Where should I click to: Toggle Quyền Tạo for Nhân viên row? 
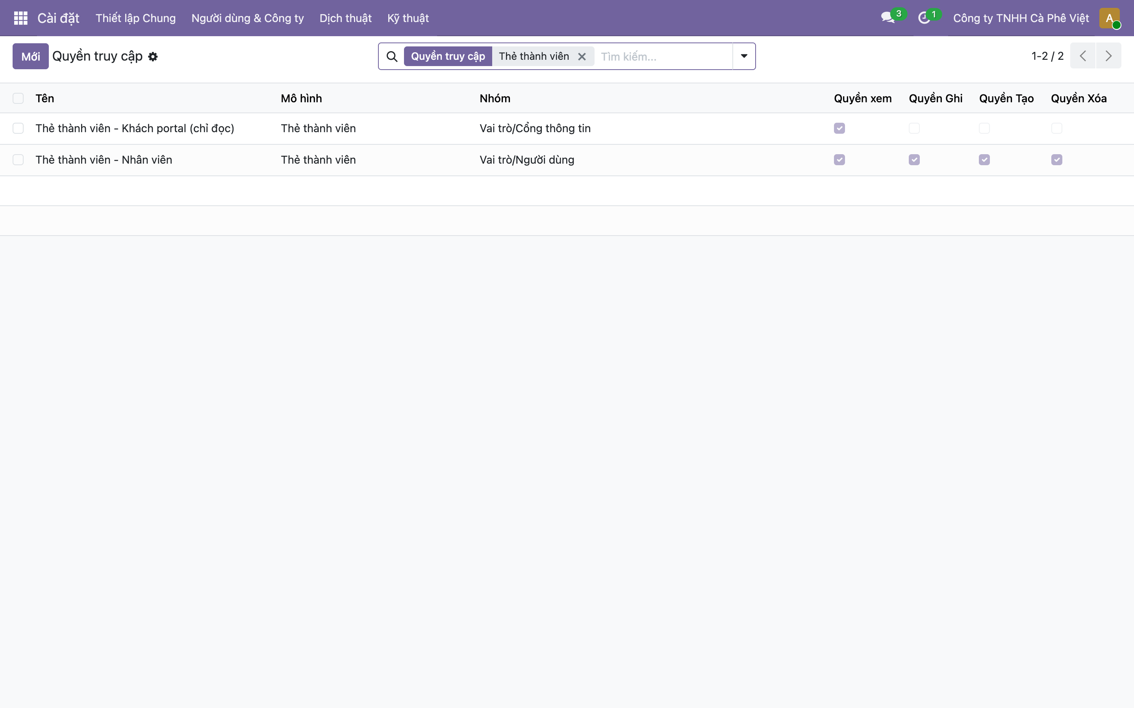(984, 160)
